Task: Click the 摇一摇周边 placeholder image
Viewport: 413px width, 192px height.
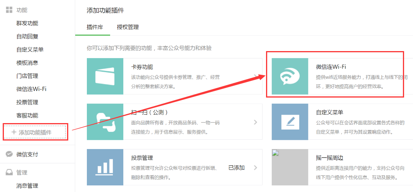Action: (290, 167)
